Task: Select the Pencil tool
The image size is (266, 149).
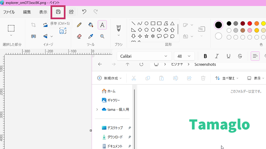Action: [79, 25]
